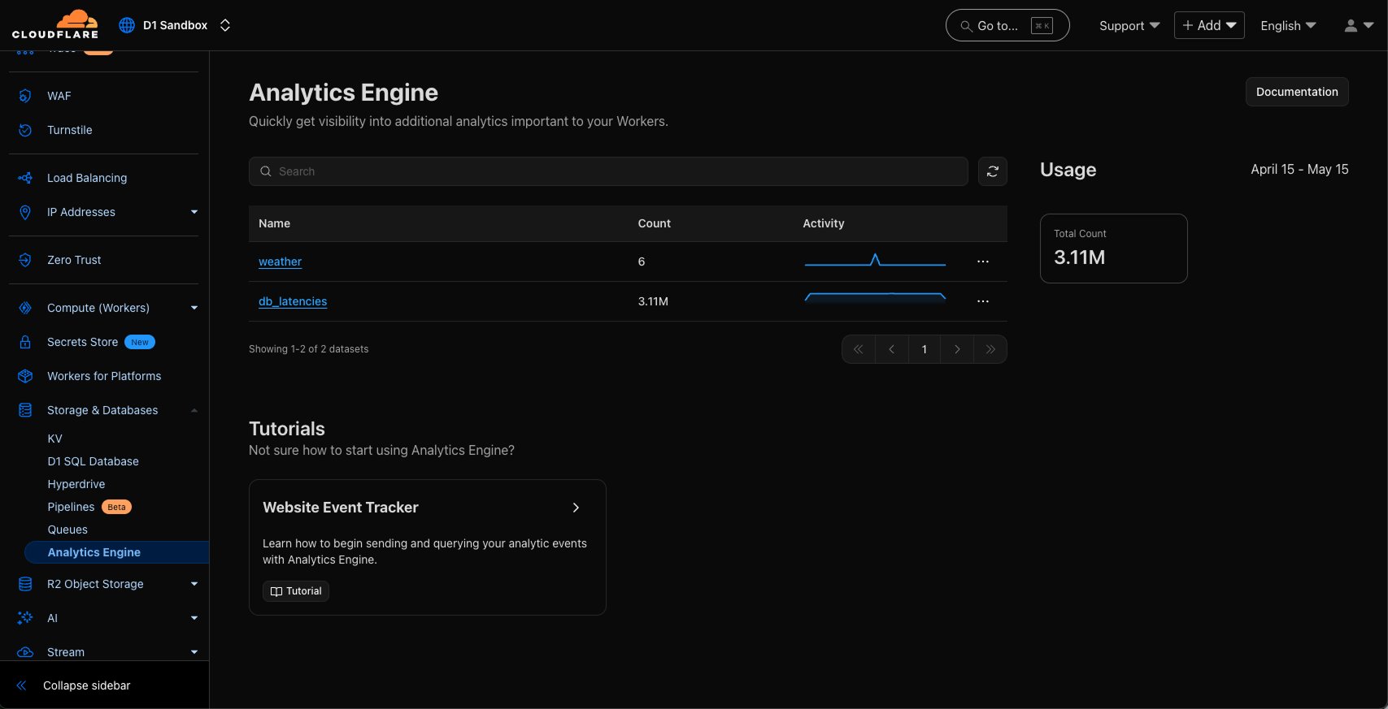Screen dimensions: 1388x709
Task: Click the globe icon beside D1 Sandbox
Action: pyautogui.click(x=127, y=25)
